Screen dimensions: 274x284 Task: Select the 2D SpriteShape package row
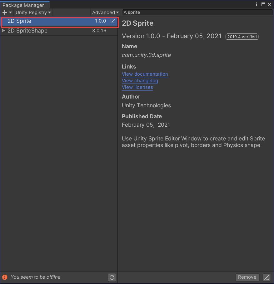pyautogui.click(x=59, y=31)
